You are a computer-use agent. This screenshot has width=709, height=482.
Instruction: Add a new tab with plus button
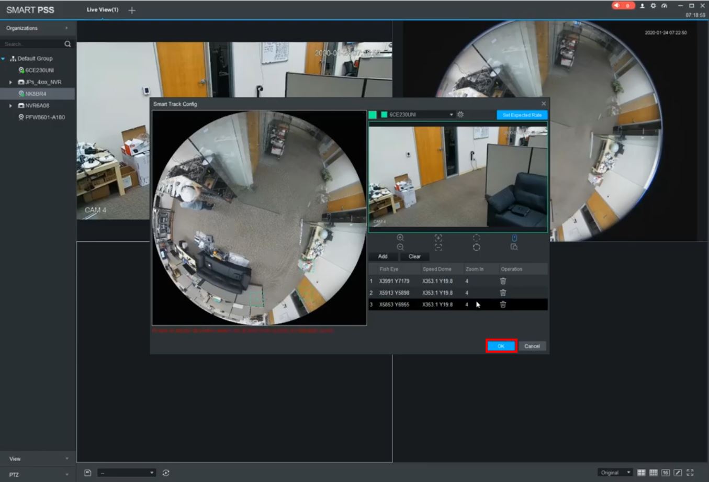(x=132, y=10)
